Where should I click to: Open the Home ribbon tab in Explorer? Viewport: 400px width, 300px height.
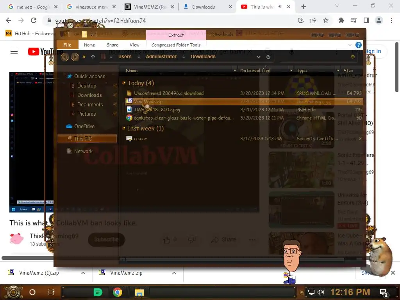[x=89, y=45]
